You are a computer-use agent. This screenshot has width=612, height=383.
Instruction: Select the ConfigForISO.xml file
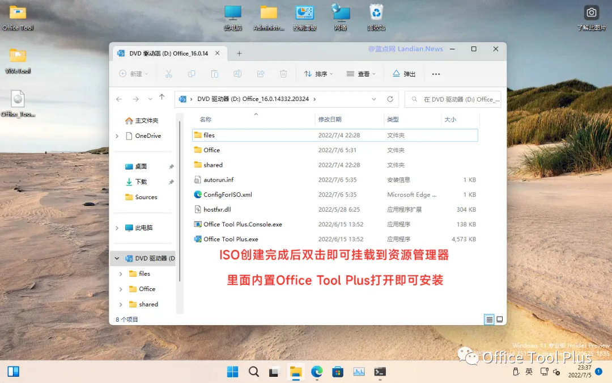335,195
